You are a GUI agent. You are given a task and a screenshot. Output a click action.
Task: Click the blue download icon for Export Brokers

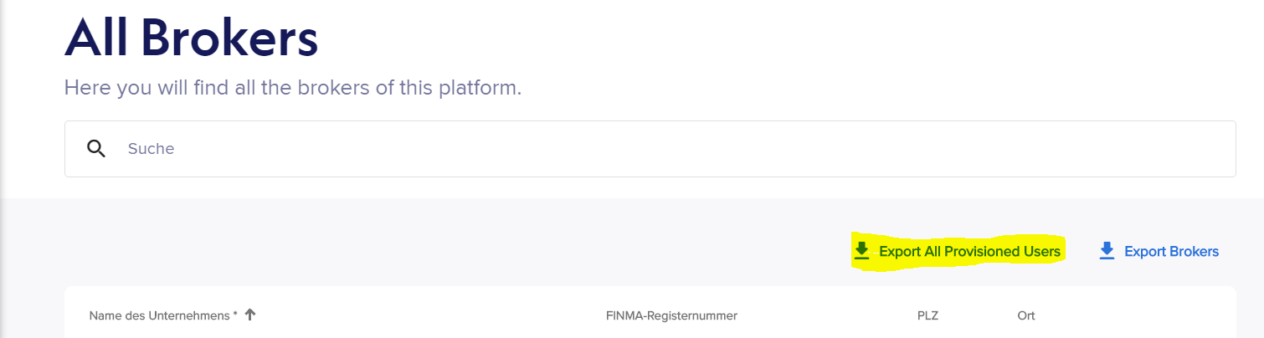pyautogui.click(x=1107, y=251)
